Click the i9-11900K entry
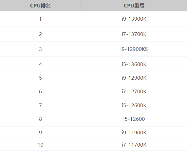 point(134,132)
